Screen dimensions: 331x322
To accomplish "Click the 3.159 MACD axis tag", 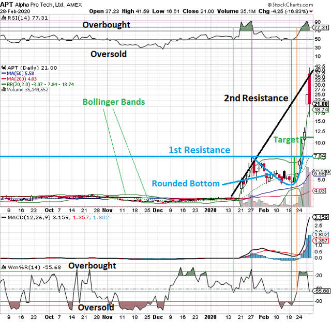I will click(321, 217).
